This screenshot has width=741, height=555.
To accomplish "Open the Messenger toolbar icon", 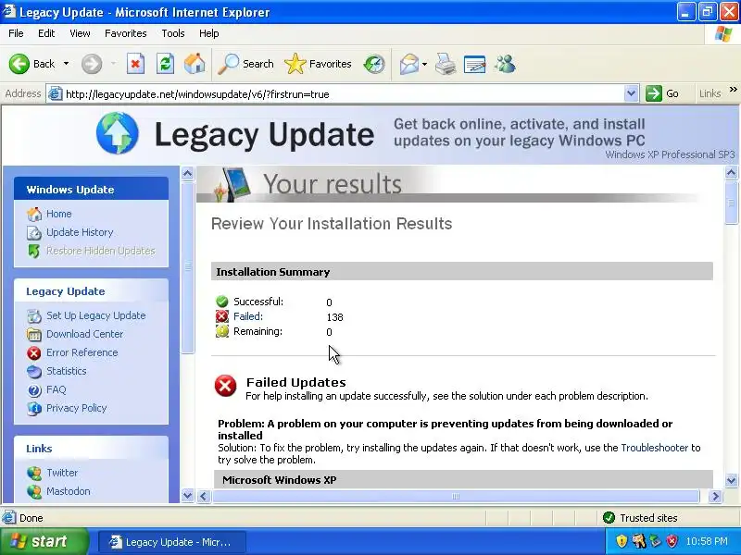I will (505, 64).
